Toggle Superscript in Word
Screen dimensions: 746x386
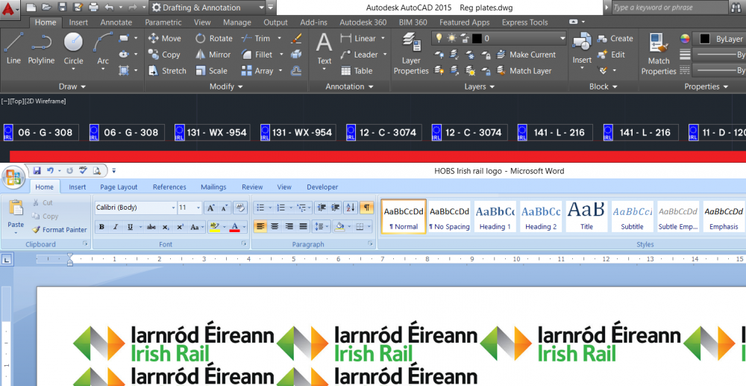[180, 227]
